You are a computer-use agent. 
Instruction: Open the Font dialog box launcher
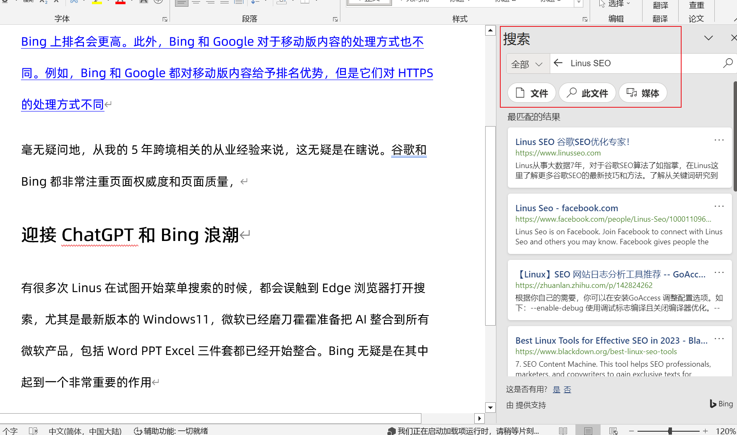pyautogui.click(x=165, y=19)
